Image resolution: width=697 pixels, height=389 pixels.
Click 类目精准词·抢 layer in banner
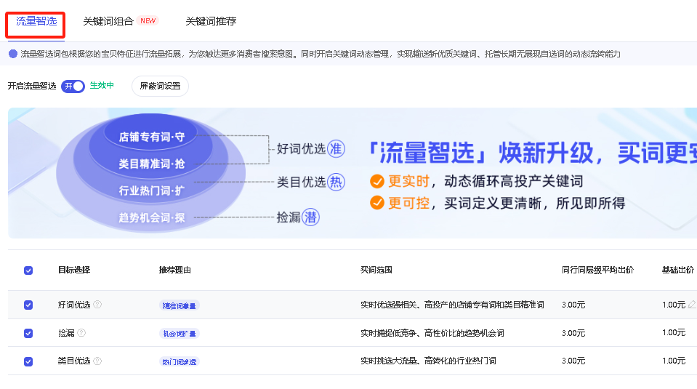152,164
